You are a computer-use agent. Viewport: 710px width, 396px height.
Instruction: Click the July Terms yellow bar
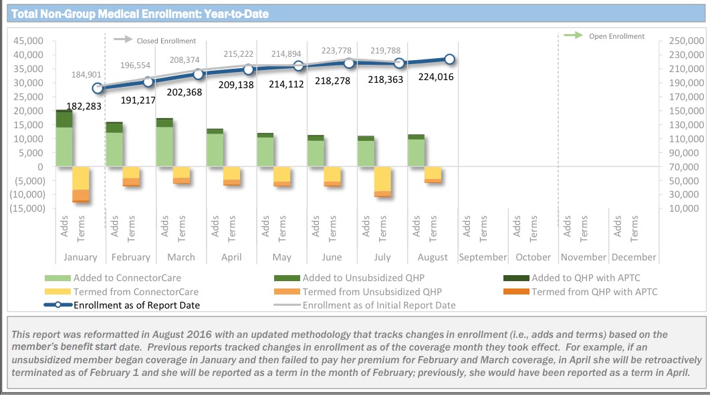[x=382, y=180]
